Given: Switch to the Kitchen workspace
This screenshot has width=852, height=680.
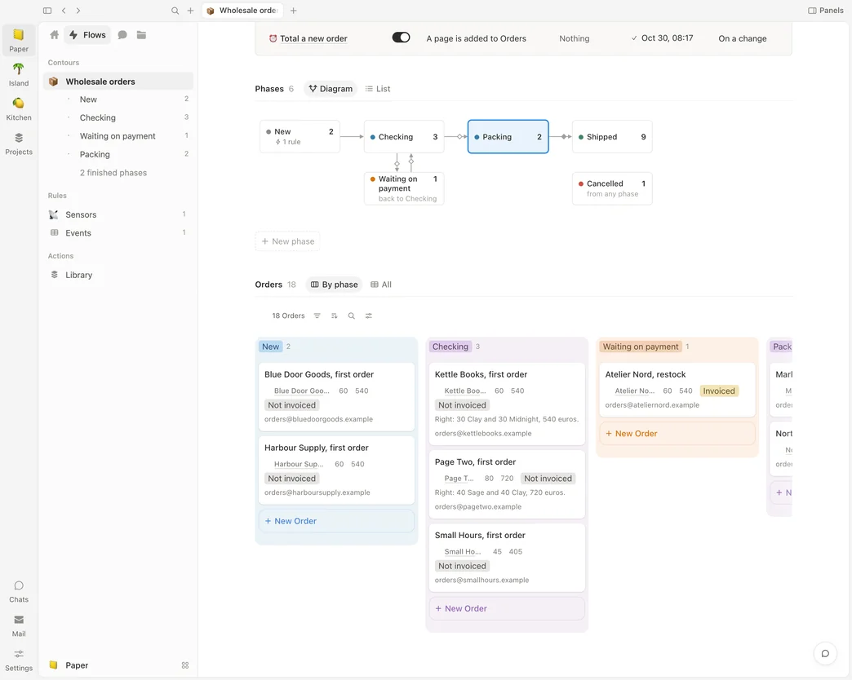Looking at the screenshot, I should point(19,108).
